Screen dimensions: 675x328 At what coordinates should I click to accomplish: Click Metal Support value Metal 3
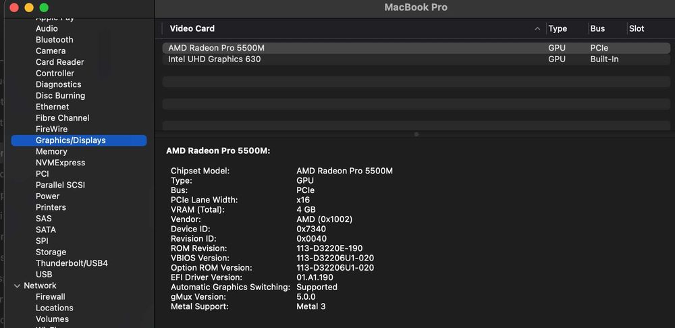[x=310, y=307]
